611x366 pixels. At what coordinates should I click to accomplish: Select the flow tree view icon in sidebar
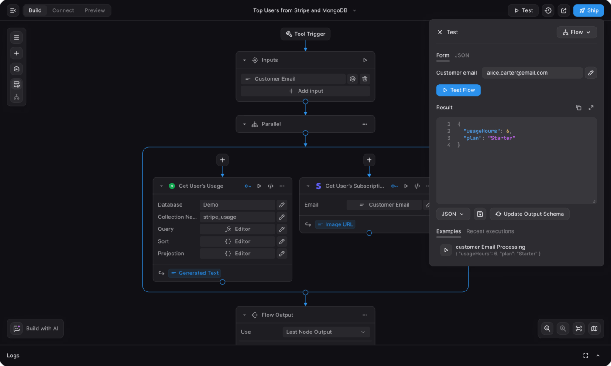point(16,96)
